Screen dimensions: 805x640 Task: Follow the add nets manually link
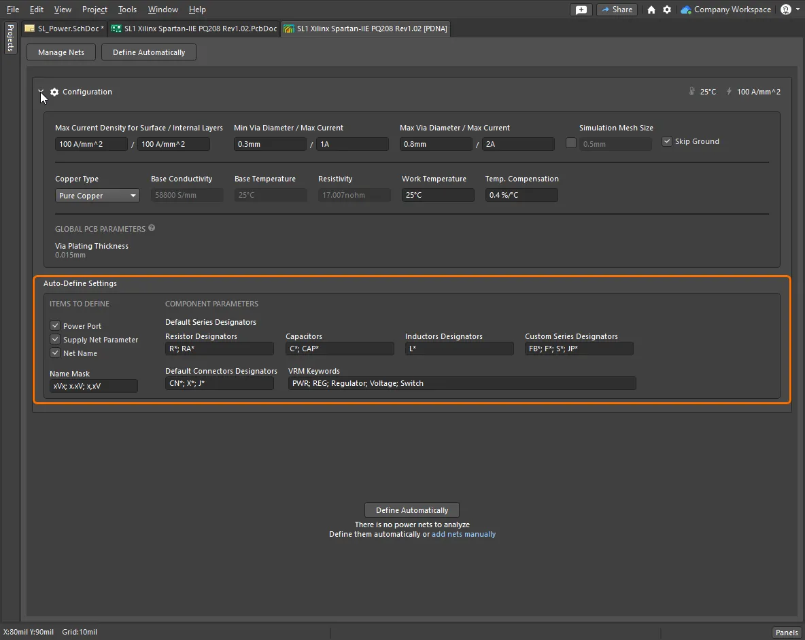coord(464,534)
